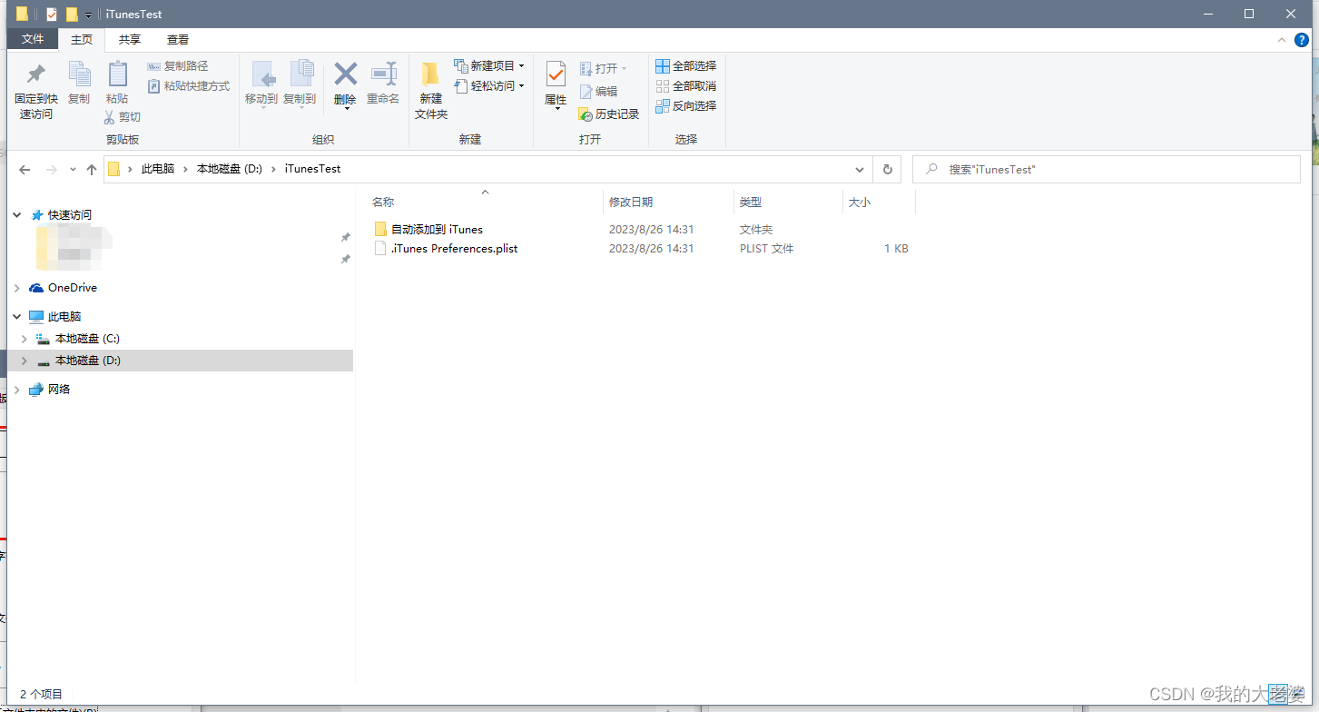The width and height of the screenshot is (1319, 712).
Task: Collapse the 快速访问 tree node
Action: coord(17,215)
